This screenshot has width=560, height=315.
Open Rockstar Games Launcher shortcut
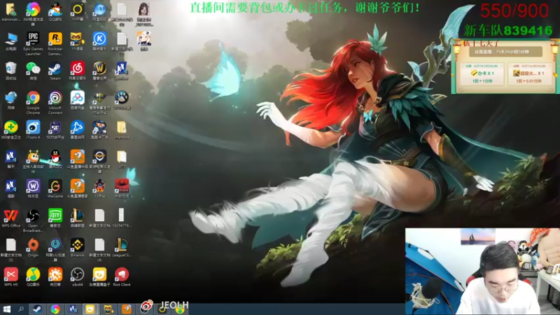[55, 43]
